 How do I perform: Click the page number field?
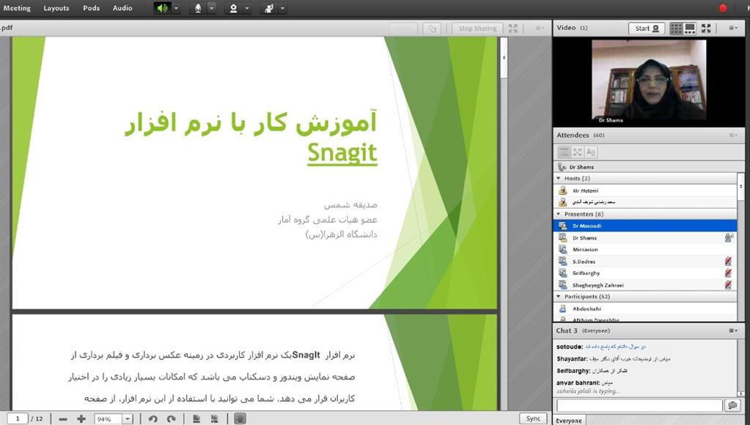[18, 419]
